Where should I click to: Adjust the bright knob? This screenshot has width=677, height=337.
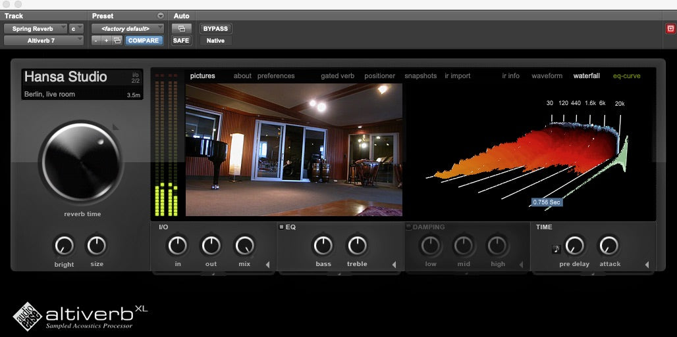[x=64, y=246]
